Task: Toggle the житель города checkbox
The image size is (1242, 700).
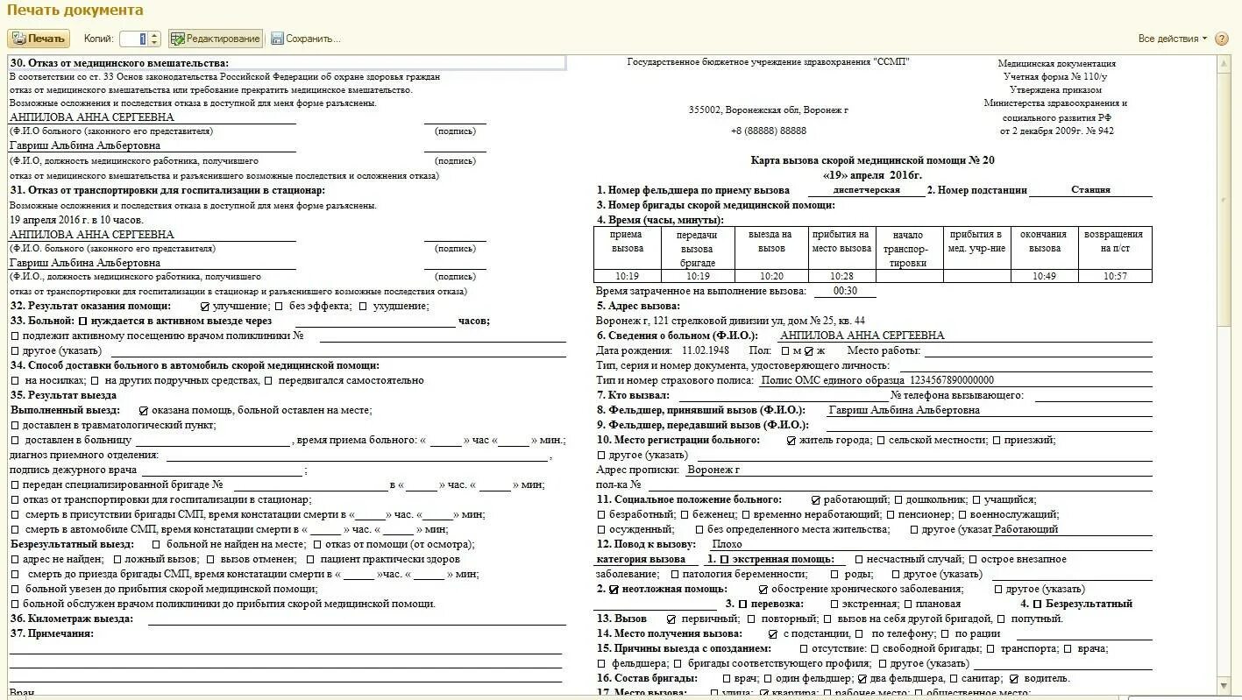Action: pyautogui.click(x=791, y=440)
